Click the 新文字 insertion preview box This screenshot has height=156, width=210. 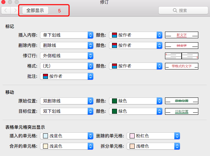click(x=182, y=35)
